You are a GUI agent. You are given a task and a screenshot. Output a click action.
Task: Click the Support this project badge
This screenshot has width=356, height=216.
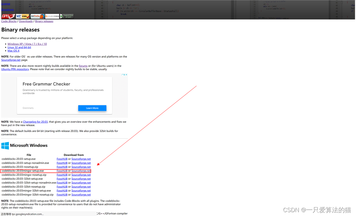tap(67, 16)
